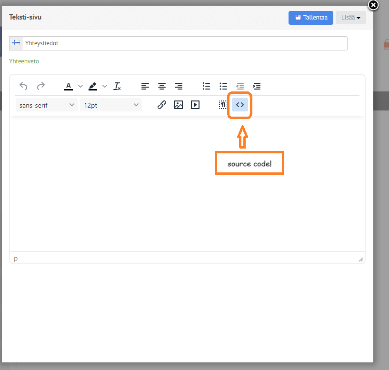
Task: Close the Teksti-sivu dialog
Action: pyautogui.click(x=373, y=5)
